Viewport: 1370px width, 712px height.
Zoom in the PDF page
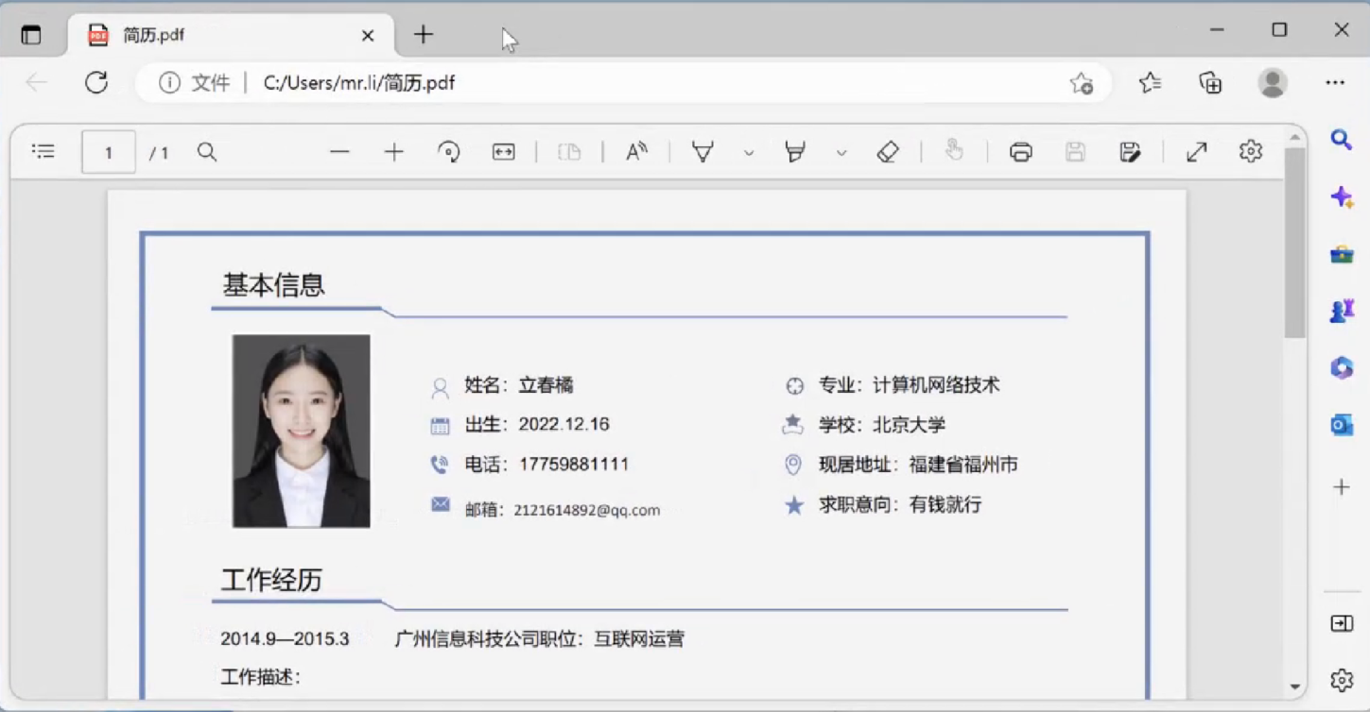[x=394, y=152]
